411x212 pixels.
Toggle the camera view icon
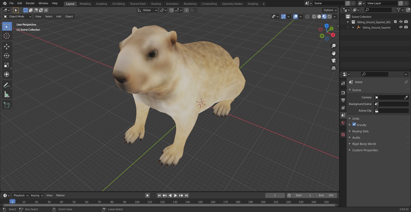(333, 60)
